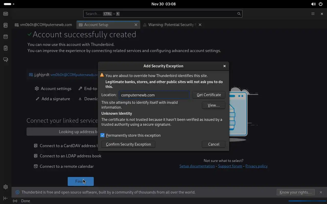This screenshot has height=204, width=327.
Task: Switch to vm0b0t@COMputernewb.com mail tab
Action: 43,25
